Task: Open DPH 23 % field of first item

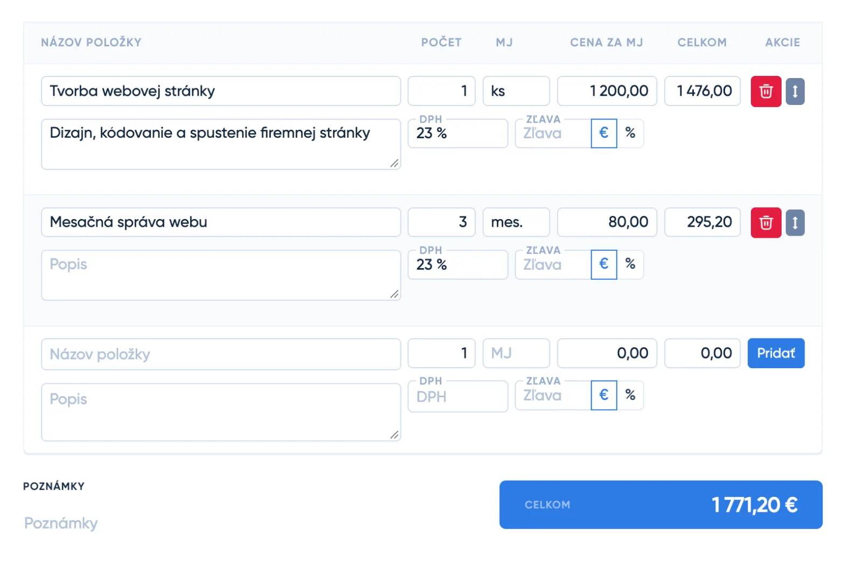Action: (458, 133)
